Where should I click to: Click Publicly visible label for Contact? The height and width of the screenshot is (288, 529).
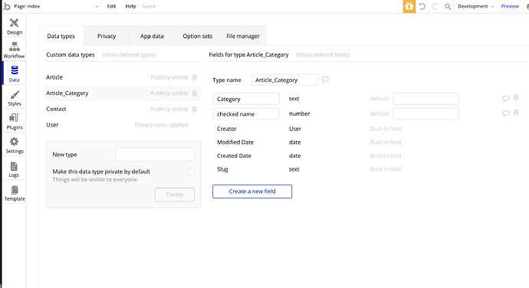(x=169, y=109)
